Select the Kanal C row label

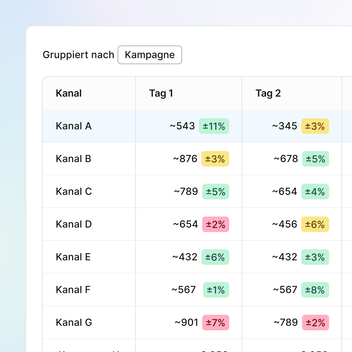[x=74, y=192]
